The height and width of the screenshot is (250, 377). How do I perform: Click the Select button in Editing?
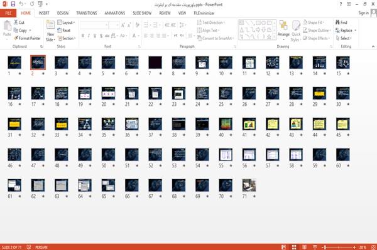344,38
